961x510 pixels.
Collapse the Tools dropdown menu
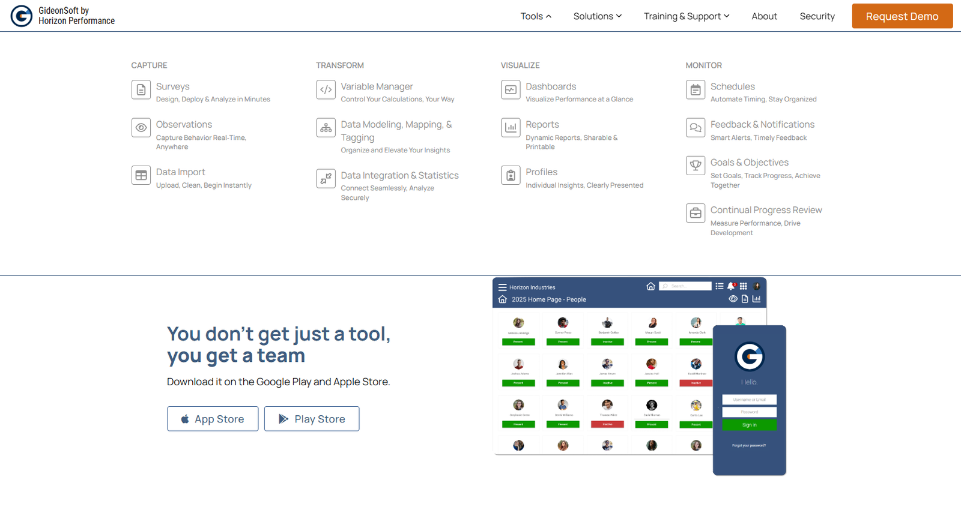pos(535,16)
